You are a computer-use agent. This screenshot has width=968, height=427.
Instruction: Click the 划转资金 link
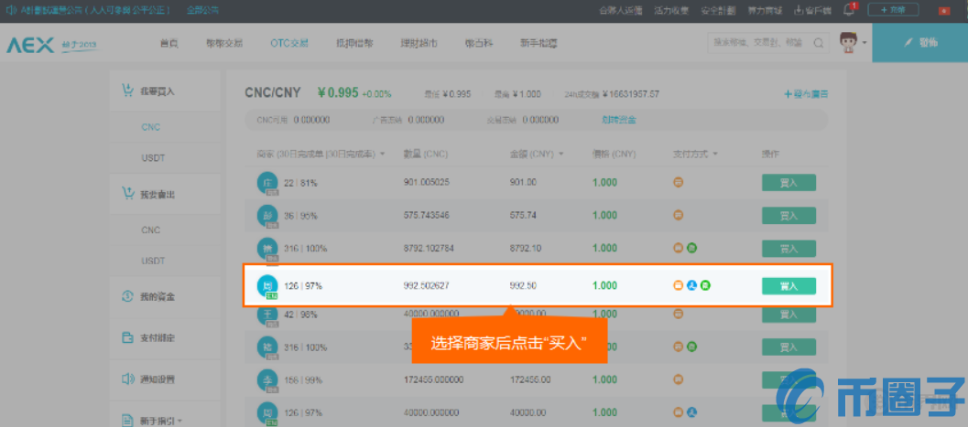(618, 120)
